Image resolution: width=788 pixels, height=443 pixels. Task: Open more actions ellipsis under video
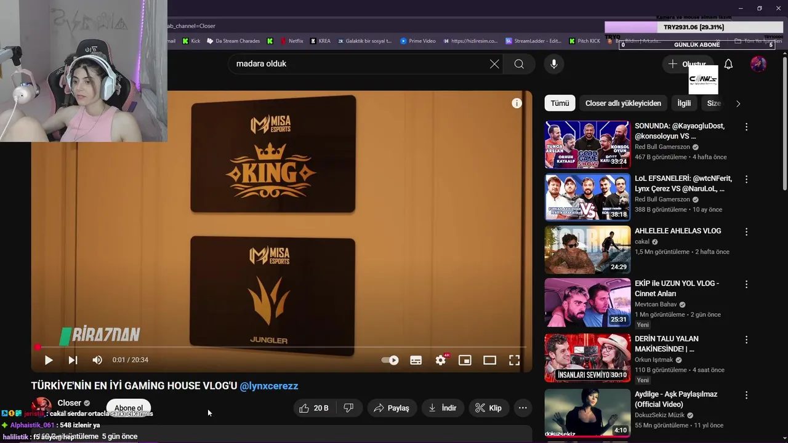523,408
